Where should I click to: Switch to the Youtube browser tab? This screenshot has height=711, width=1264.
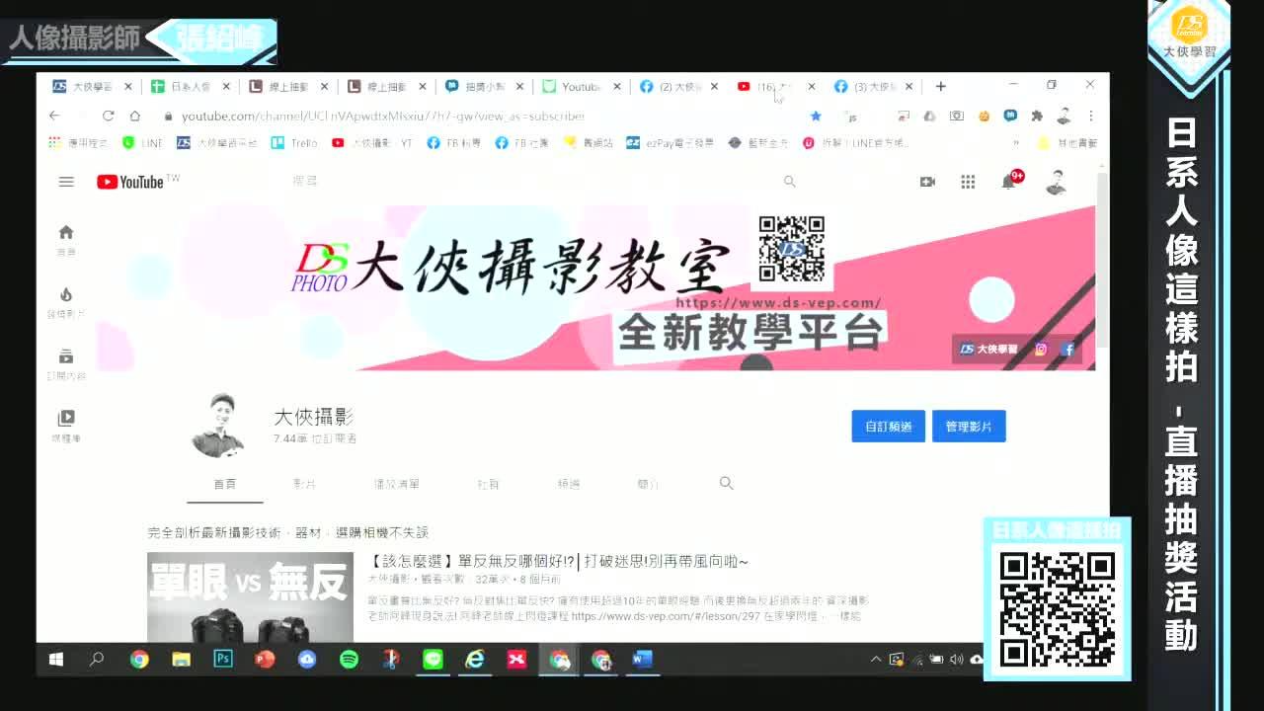click(x=581, y=87)
